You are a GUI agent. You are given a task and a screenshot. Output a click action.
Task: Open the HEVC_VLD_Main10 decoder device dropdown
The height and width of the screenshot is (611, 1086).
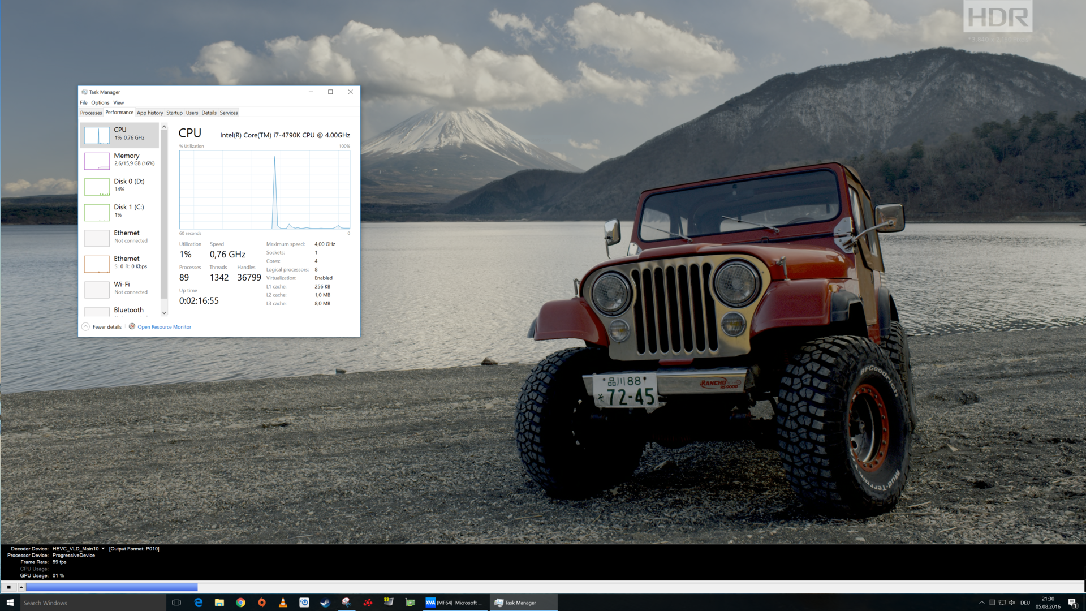103,548
